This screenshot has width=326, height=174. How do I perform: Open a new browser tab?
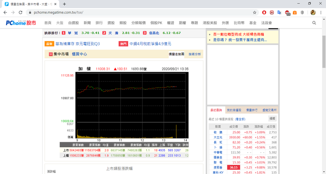click(x=64, y=4)
